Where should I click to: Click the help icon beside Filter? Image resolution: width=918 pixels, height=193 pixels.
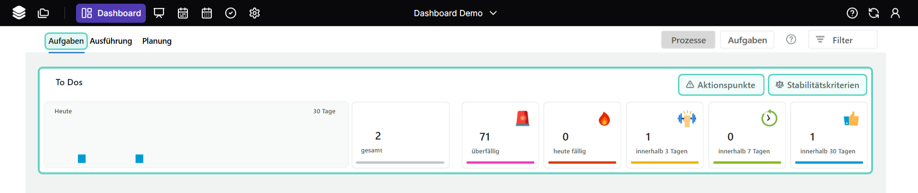coord(791,40)
